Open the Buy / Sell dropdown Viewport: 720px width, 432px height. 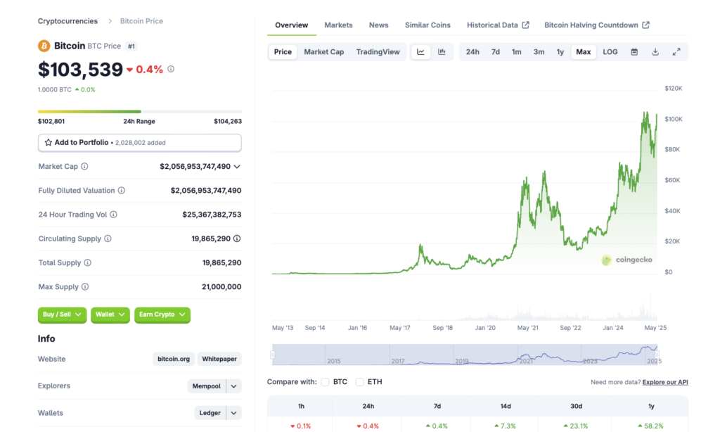pos(62,315)
